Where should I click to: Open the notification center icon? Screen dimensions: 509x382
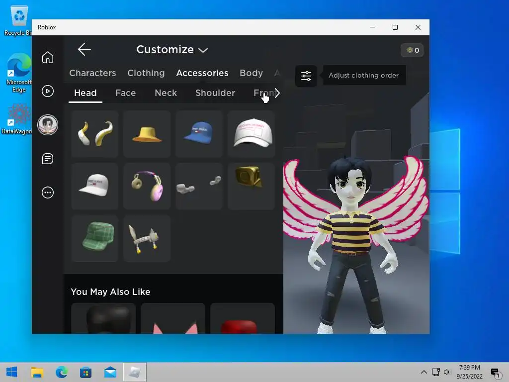[x=496, y=373]
